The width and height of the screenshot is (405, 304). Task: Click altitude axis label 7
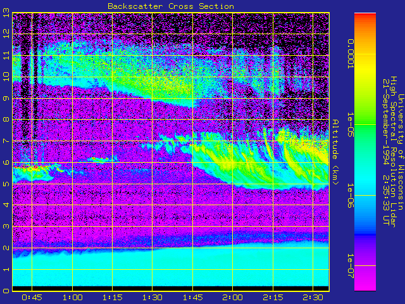point(6,141)
